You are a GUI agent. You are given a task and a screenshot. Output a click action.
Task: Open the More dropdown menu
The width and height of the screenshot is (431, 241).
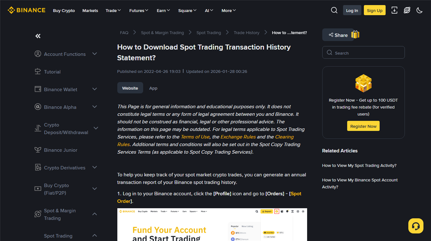coord(229,10)
